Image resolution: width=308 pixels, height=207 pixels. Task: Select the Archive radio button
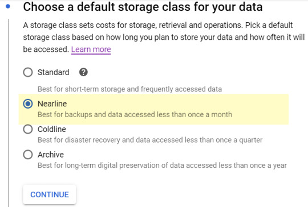point(28,155)
